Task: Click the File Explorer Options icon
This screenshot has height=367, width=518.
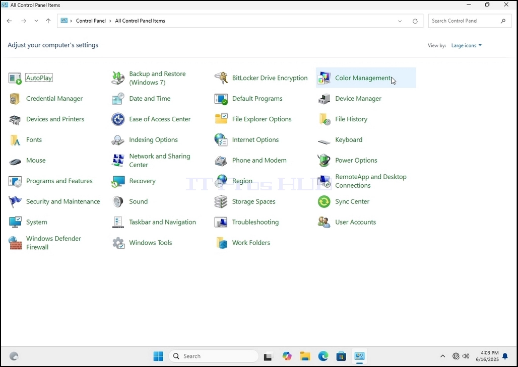Action: pos(221,119)
